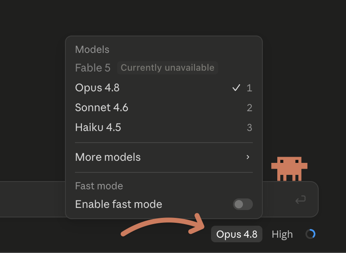
Task: Open the High effort level dropdown
Action: click(282, 234)
